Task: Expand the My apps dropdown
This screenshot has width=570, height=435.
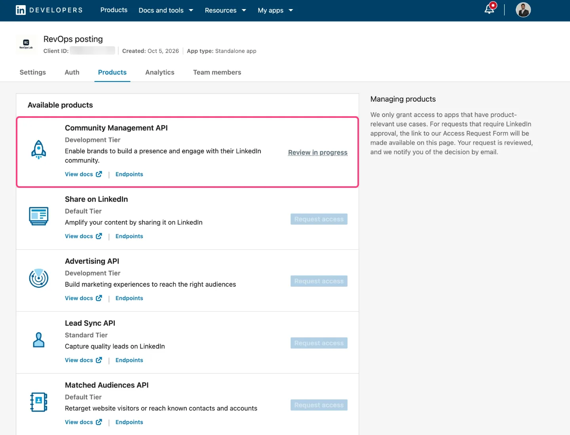Action: 275,10
